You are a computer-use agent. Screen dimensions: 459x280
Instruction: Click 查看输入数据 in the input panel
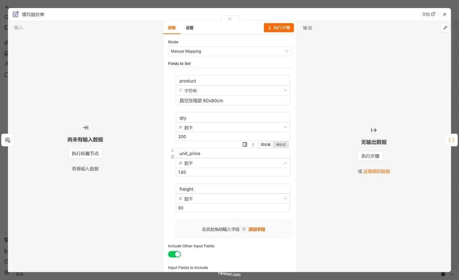[x=85, y=168]
